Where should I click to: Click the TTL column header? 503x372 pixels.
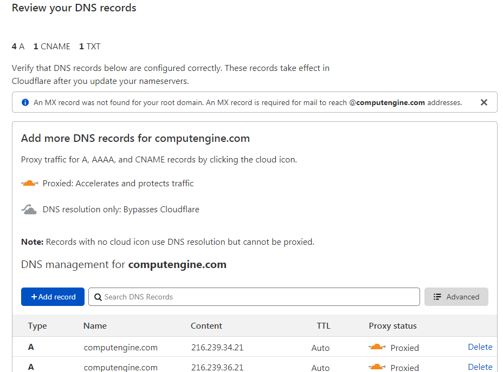coord(324,326)
